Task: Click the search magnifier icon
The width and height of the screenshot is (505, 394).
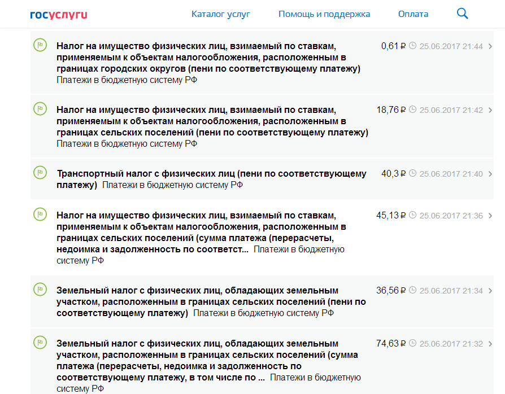Action: click(x=462, y=14)
